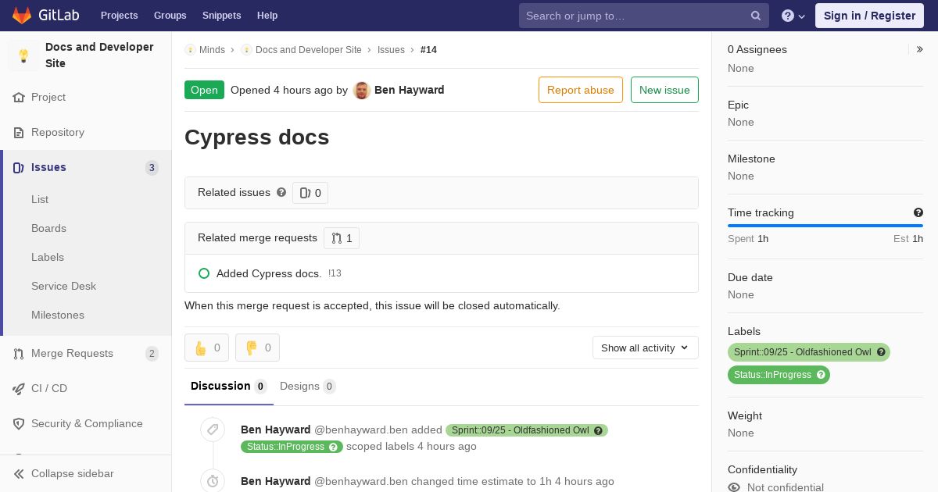
Task: Open the Show all activity dropdown
Action: (x=646, y=348)
